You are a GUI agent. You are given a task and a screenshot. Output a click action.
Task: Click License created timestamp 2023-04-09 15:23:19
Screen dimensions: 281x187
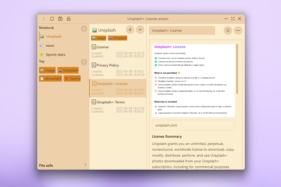tap(130, 53)
